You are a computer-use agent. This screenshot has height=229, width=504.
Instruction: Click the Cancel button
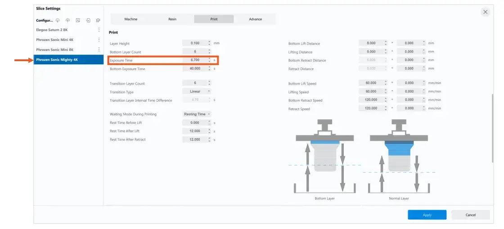(470, 215)
